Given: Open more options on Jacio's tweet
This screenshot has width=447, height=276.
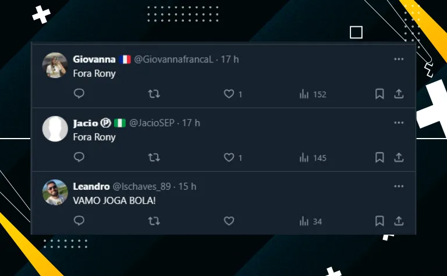Looking at the screenshot, I should pos(399,123).
